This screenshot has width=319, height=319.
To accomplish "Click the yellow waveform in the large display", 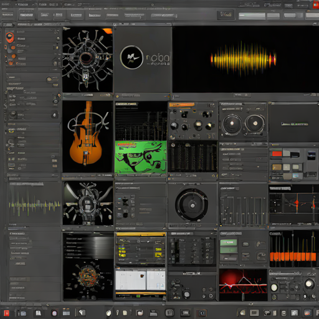I will tap(244, 59).
